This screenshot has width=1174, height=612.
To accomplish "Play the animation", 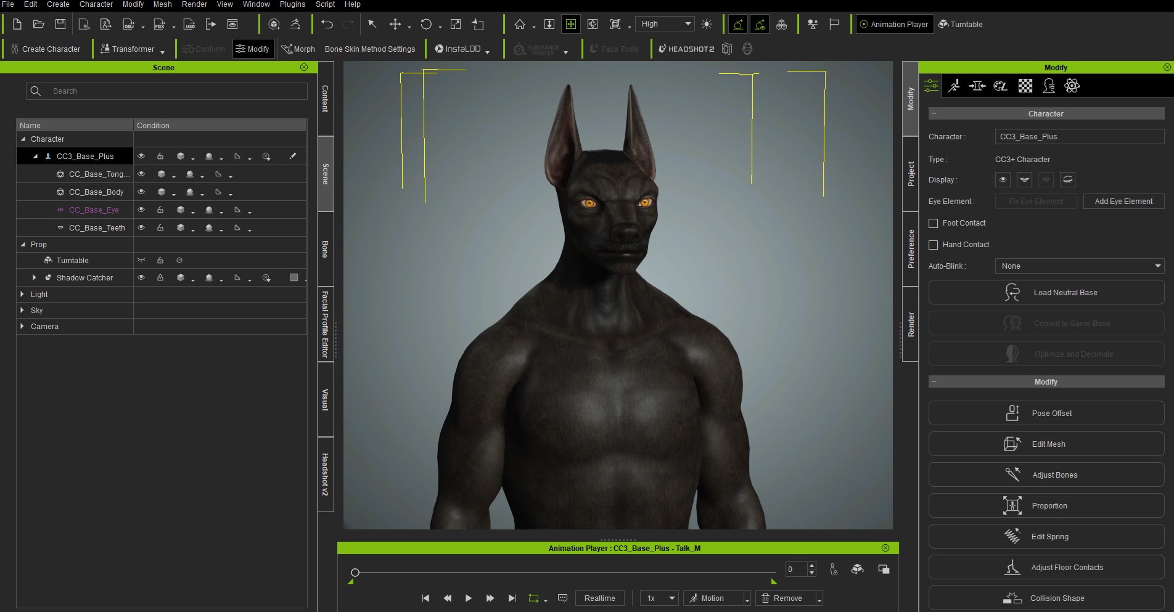I will click(x=469, y=598).
